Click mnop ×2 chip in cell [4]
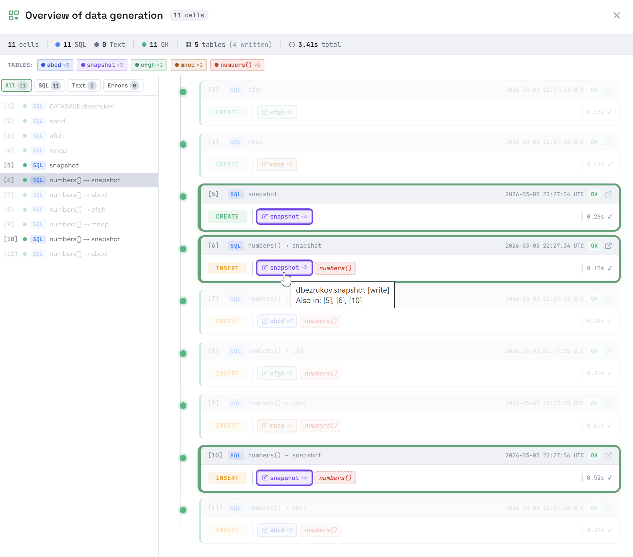 click(x=277, y=164)
